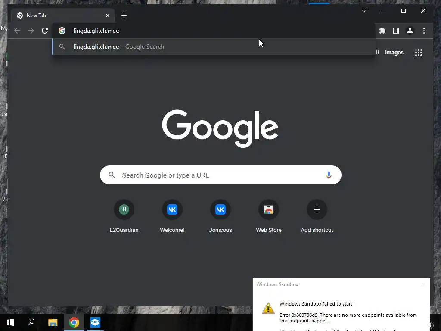Image resolution: width=441 pixels, height=331 pixels.
Task: Open Chrome's three-dot menu
Action: [424, 31]
